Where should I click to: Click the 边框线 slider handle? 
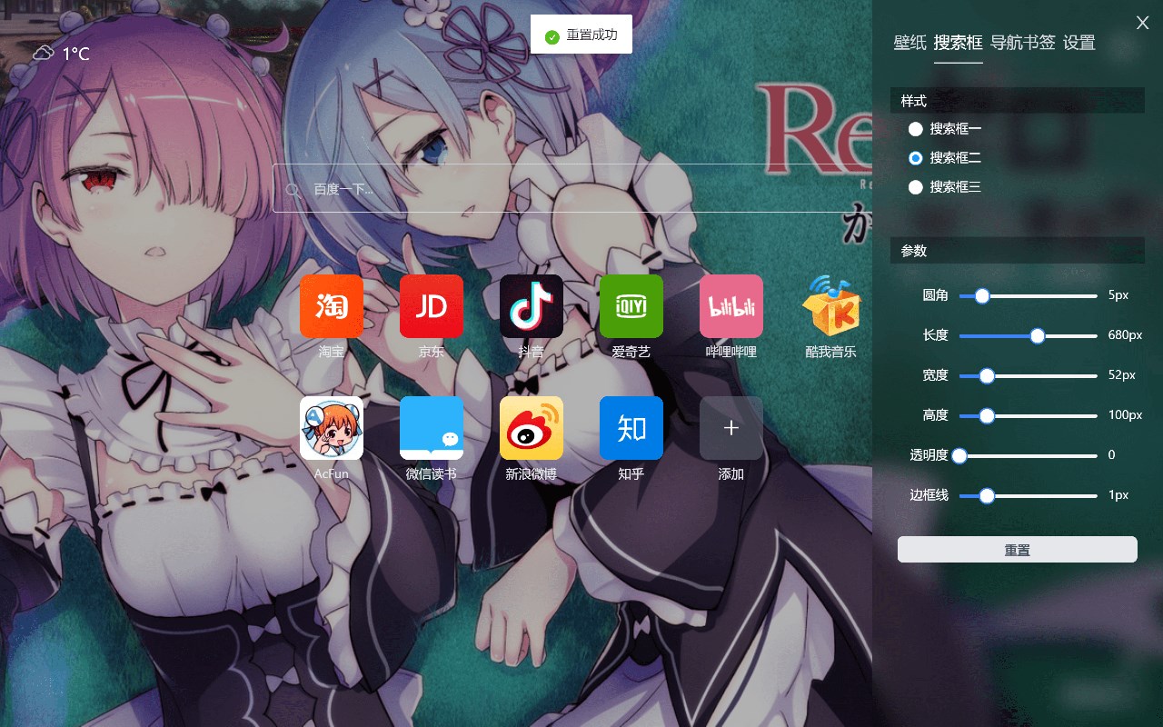click(x=987, y=495)
